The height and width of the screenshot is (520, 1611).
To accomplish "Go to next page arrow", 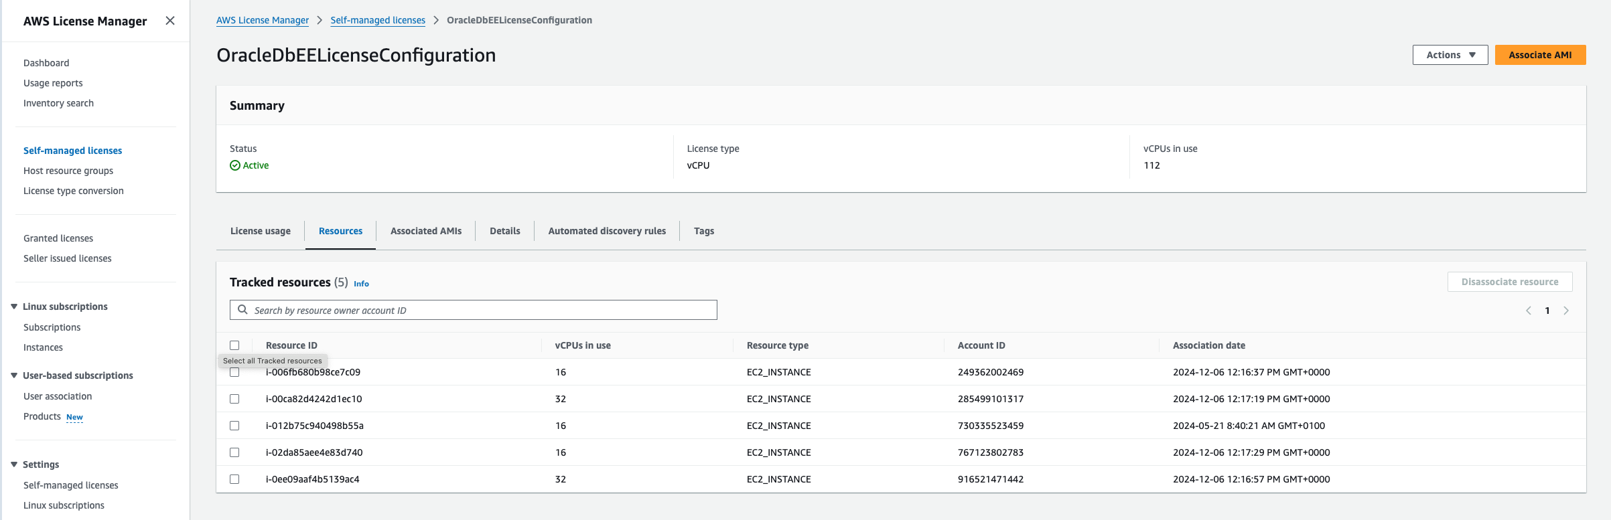I will pyautogui.click(x=1566, y=311).
